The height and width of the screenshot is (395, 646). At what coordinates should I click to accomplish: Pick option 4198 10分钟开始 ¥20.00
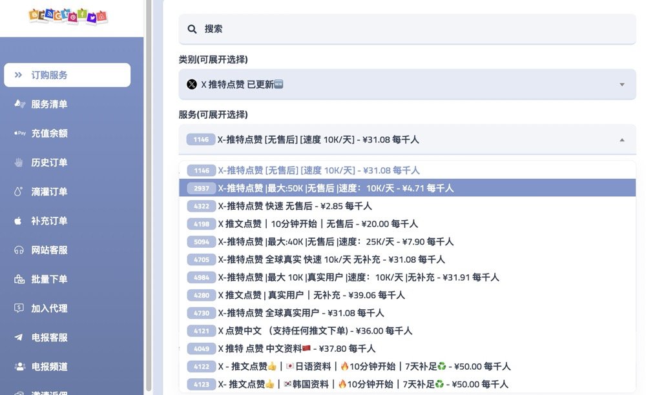[407, 224]
